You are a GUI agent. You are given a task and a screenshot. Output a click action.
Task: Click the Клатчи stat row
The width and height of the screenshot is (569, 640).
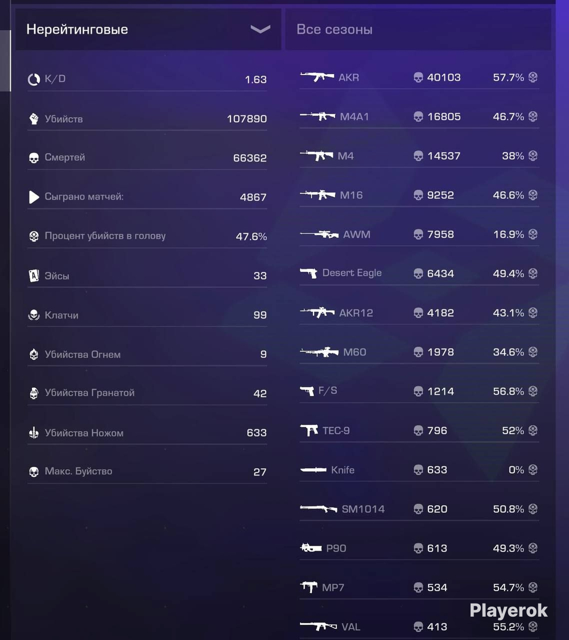coord(147,315)
